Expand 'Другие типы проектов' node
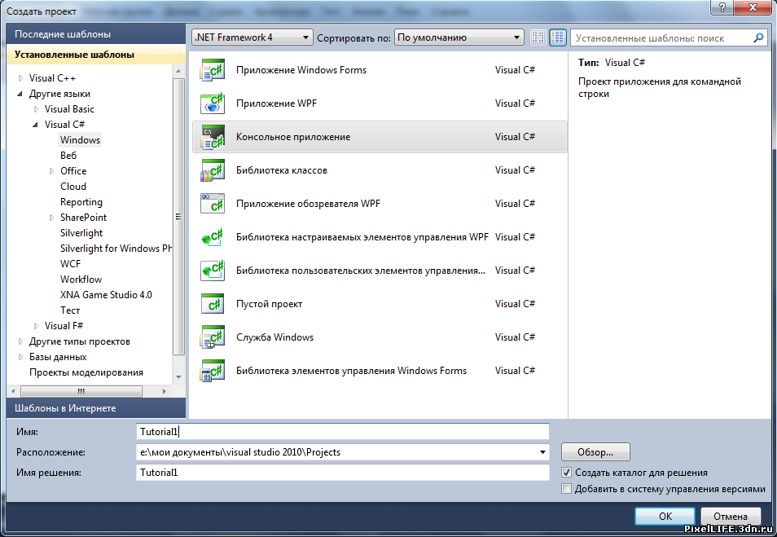This screenshot has height=537, width=777. 20,341
